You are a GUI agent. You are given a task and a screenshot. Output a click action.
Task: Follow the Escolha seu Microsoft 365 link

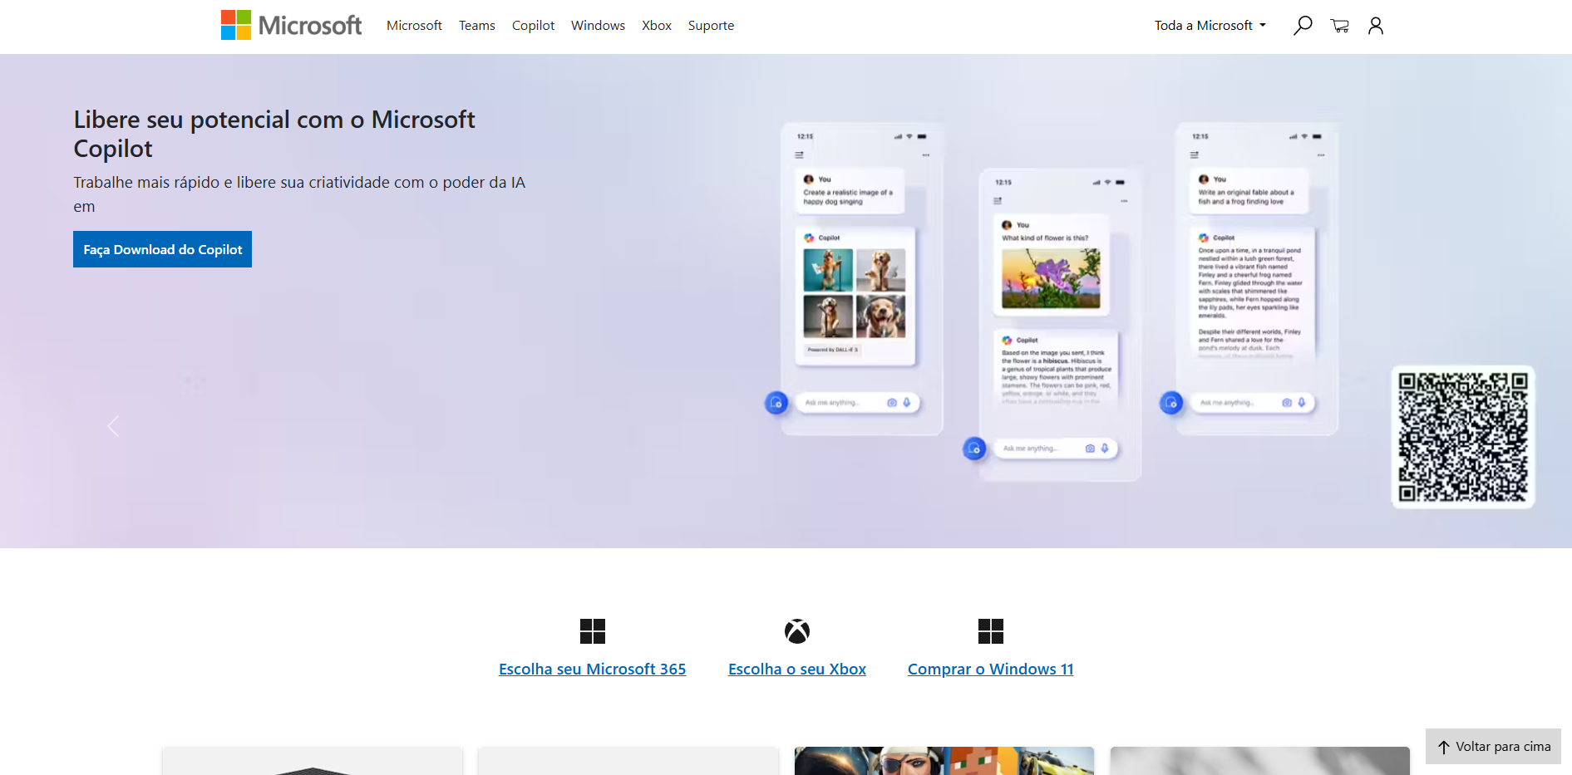592,670
